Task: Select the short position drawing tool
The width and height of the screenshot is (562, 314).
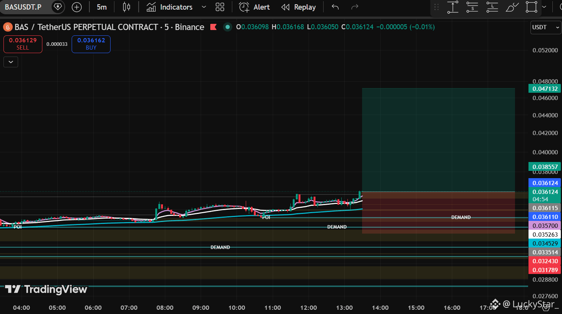Action: click(472, 7)
